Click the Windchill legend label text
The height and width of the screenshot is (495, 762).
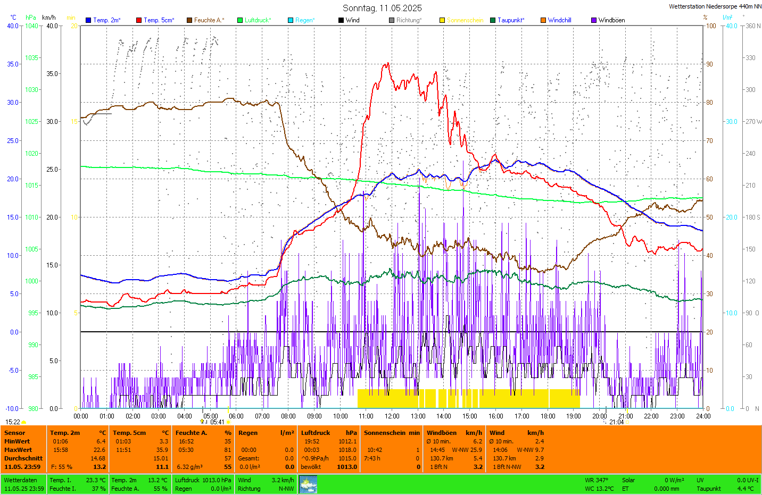tap(559, 20)
